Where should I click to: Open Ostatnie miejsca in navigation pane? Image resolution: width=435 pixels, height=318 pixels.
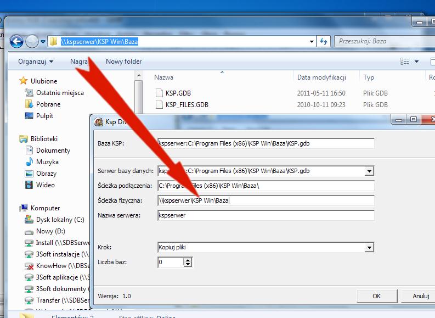tap(54, 93)
